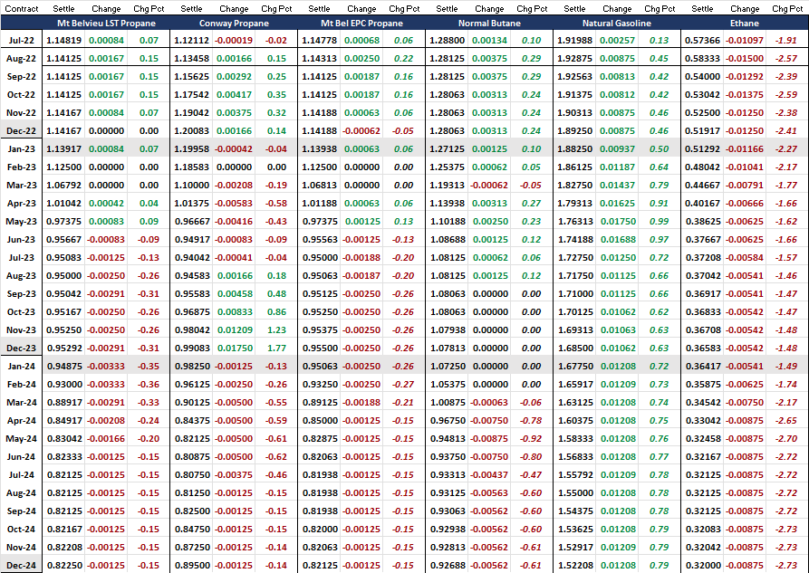This screenshot has width=809, height=573.
Task: Click Dec-24 Ethane settle 0.32000
Action: [x=702, y=565]
